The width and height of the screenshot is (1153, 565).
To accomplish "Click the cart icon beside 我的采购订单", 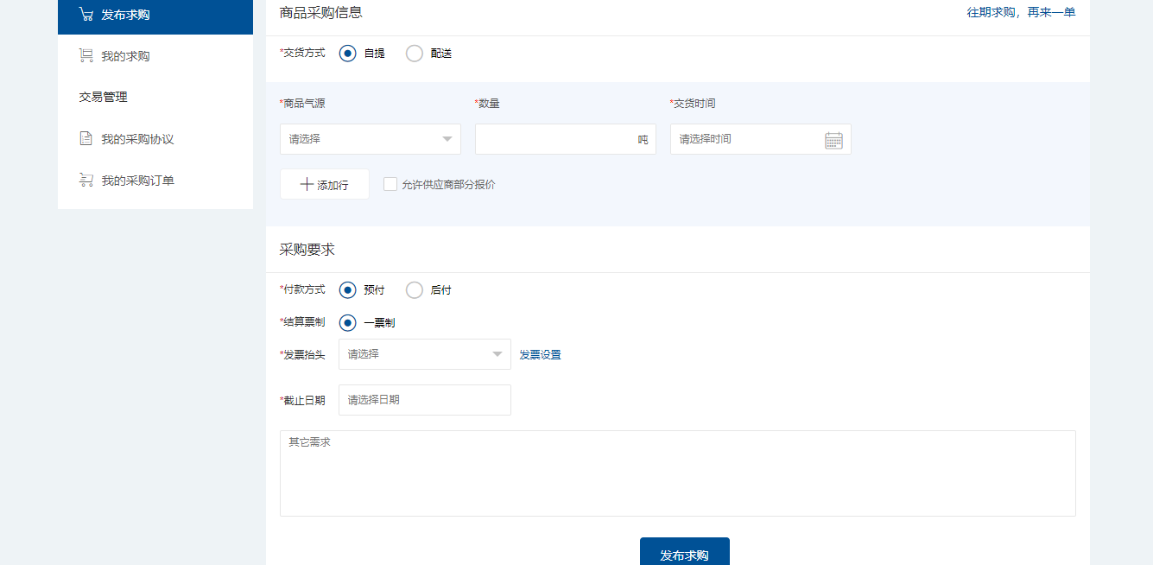I will pos(86,180).
